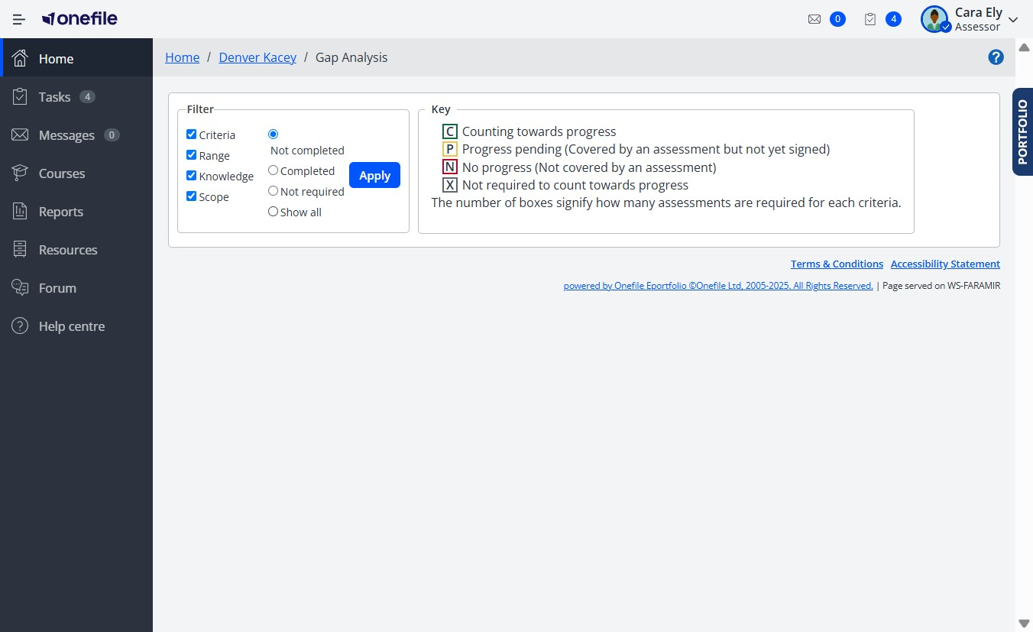Open Tasks in the sidebar menu
1033x632 pixels.
76,96
